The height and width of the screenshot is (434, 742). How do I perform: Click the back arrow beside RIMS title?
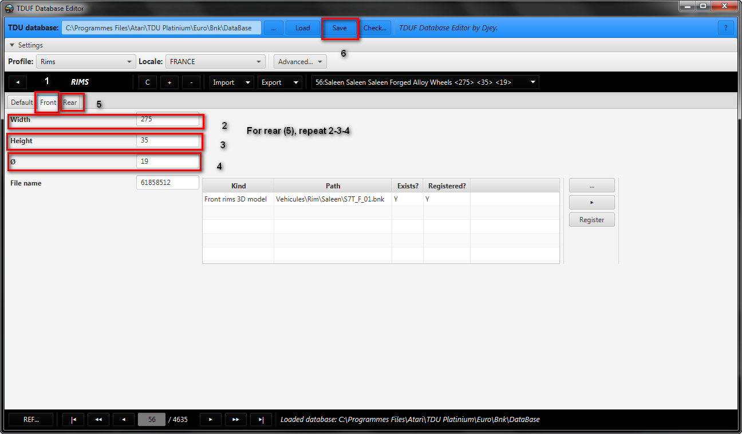click(x=18, y=82)
